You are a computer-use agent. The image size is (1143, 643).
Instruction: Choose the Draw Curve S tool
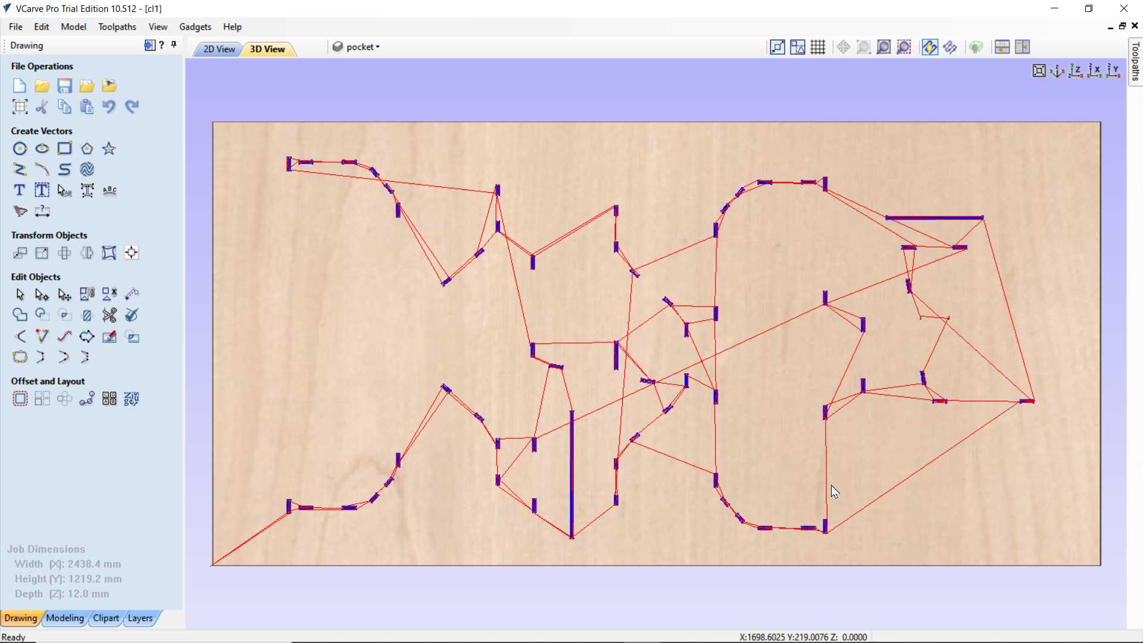pos(64,170)
